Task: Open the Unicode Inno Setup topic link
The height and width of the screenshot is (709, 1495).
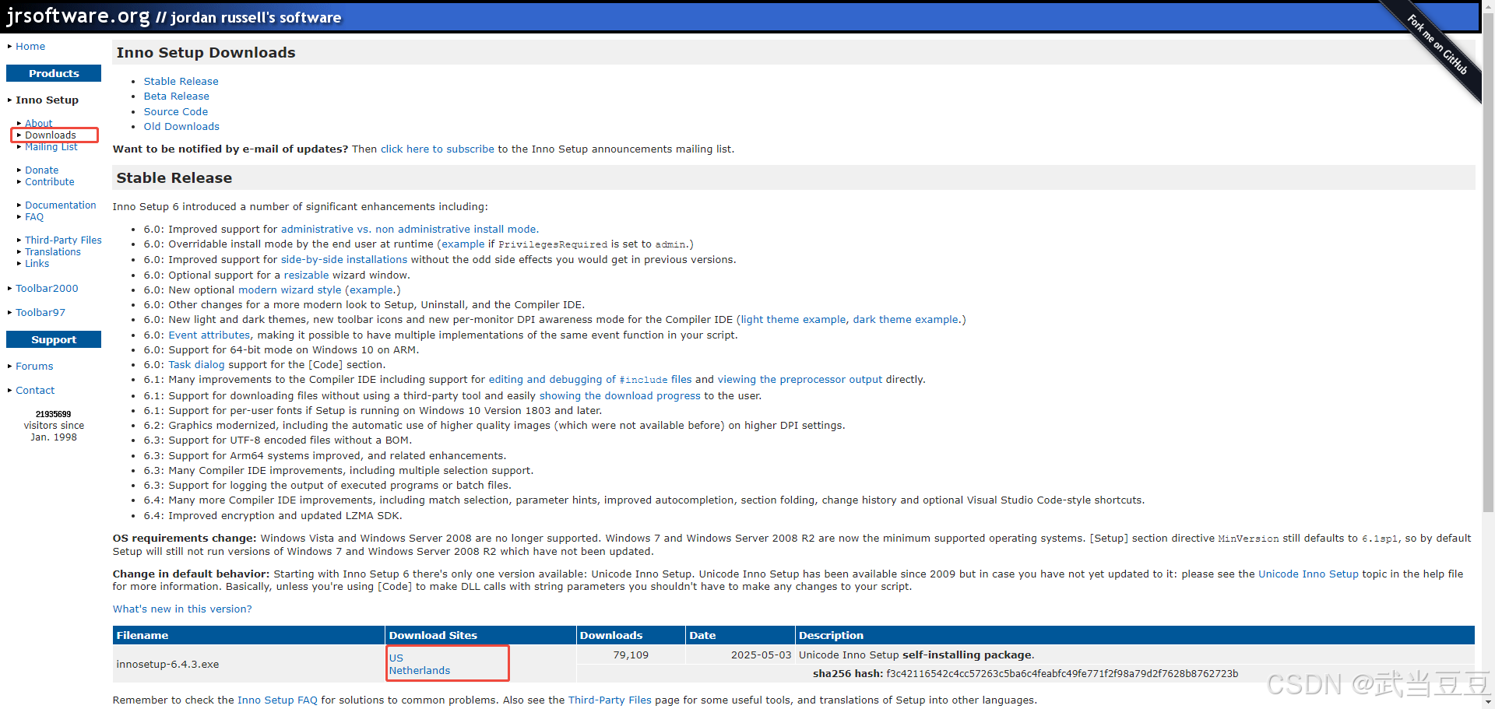Action: (x=1308, y=574)
